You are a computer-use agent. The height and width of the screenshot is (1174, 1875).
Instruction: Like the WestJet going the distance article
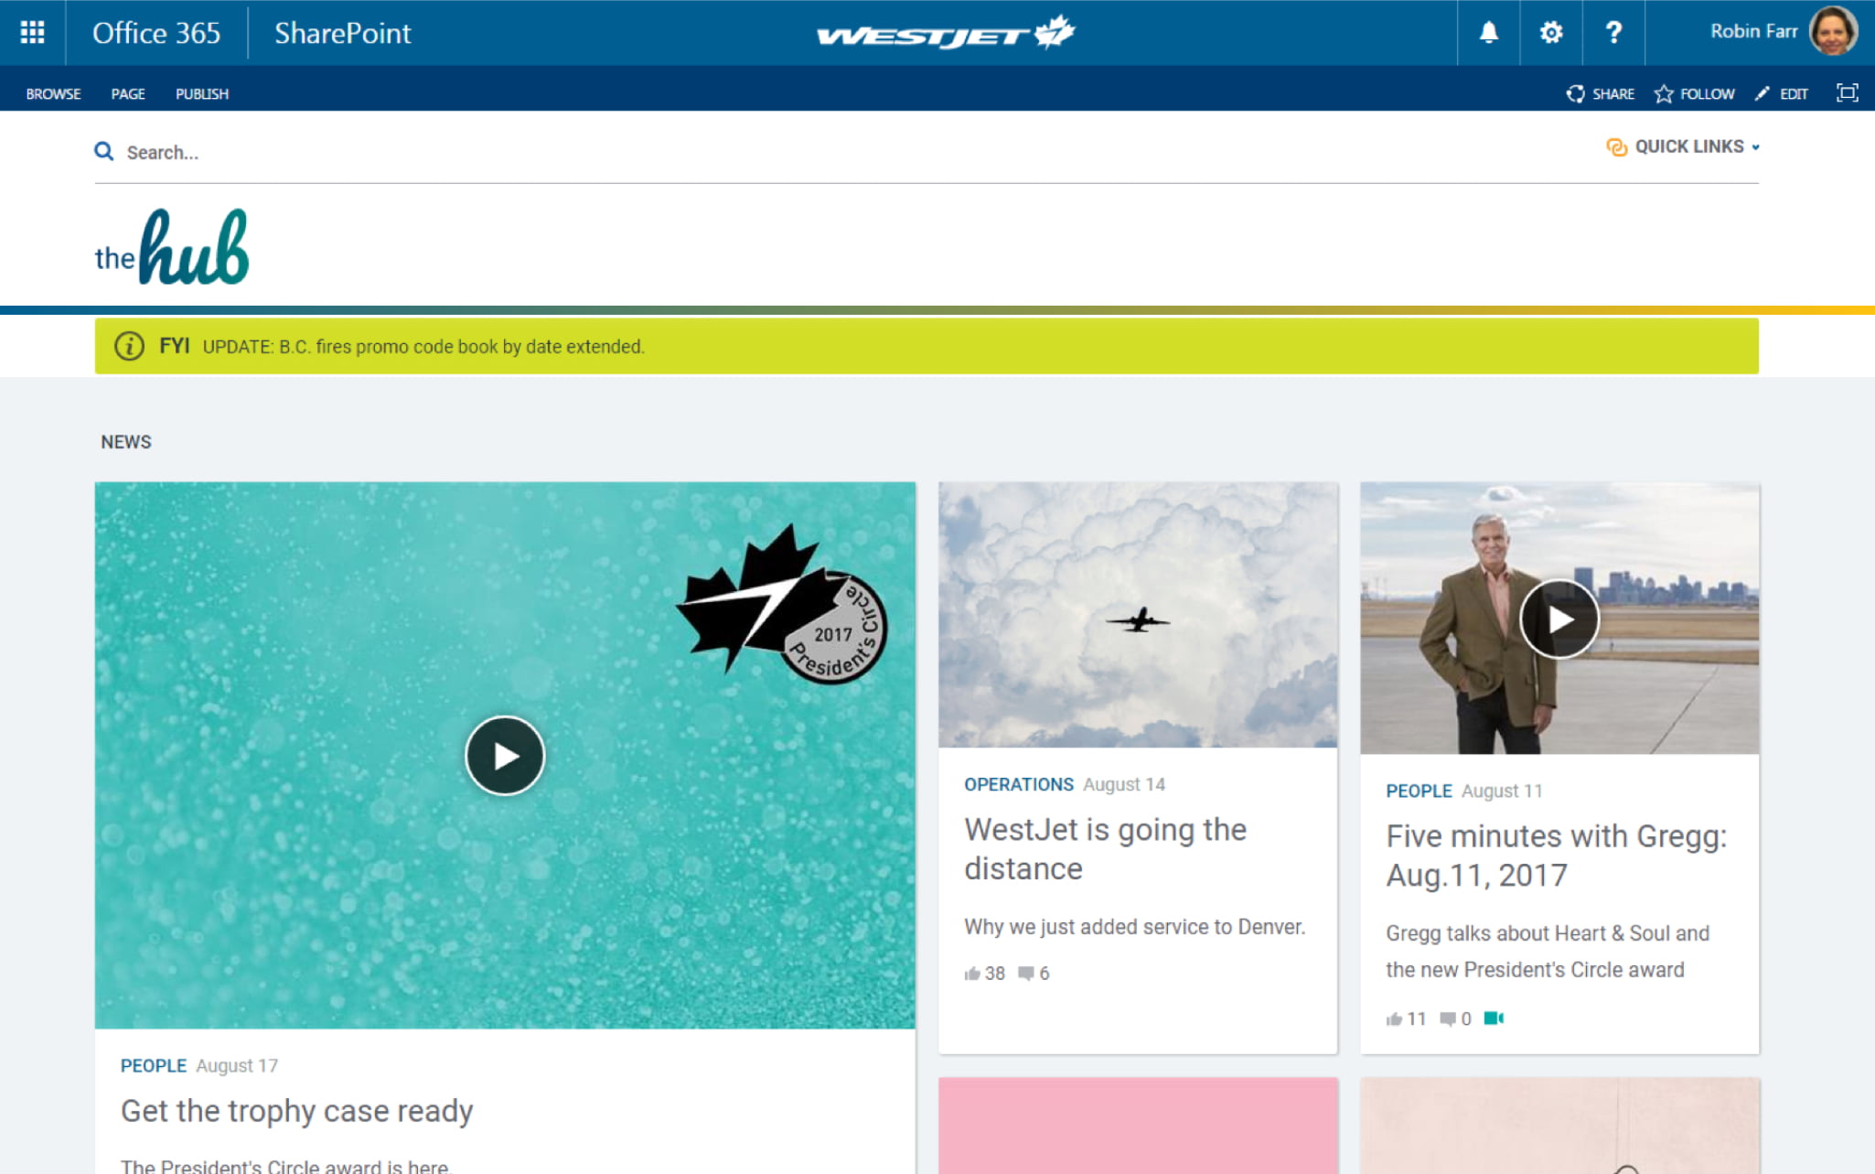pos(972,974)
